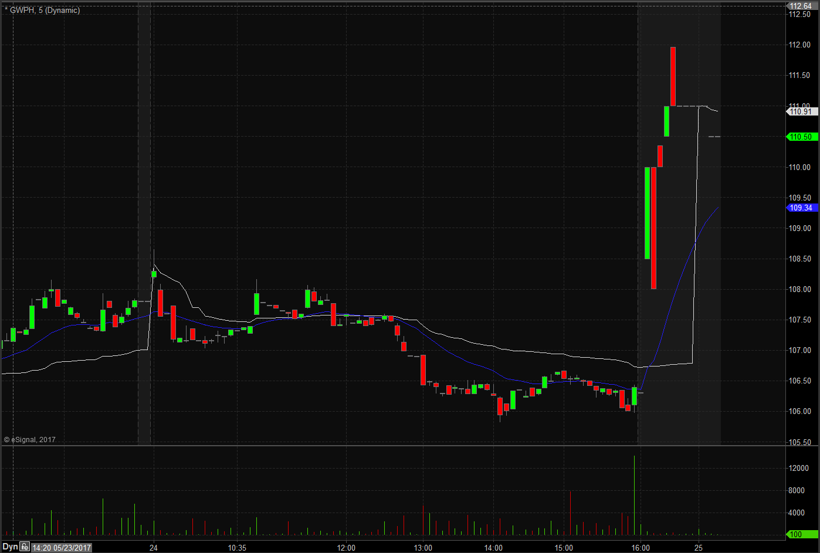
Task: Click the 112.64 top price label
Action: pyautogui.click(x=801, y=6)
